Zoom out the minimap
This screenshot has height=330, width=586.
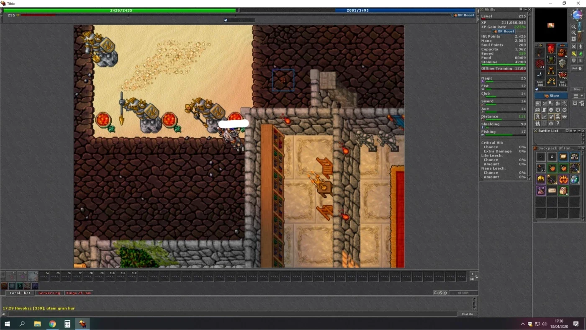point(573,27)
